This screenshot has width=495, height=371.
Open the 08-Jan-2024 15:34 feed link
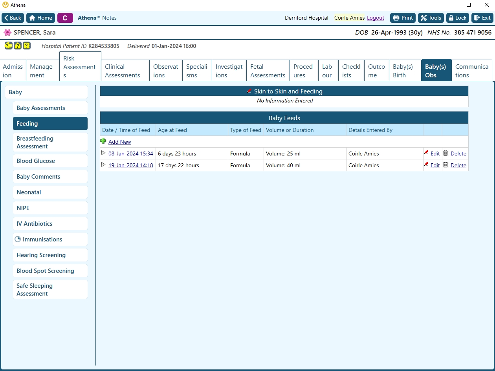(131, 154)
